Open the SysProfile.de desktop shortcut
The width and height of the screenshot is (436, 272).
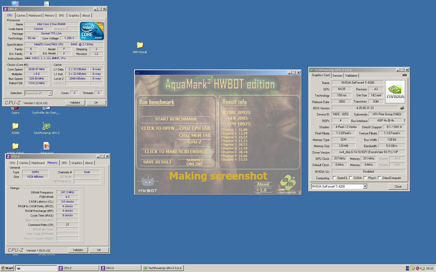pyautogui.click(x=46, y=108)
